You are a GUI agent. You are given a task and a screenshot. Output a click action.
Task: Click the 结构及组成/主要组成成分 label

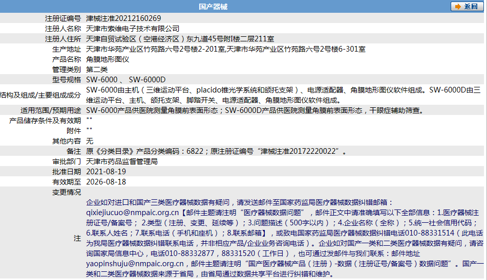point(40,95)
